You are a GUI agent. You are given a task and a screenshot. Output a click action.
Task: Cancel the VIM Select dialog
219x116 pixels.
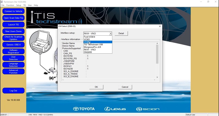click(x=125, y=87)
